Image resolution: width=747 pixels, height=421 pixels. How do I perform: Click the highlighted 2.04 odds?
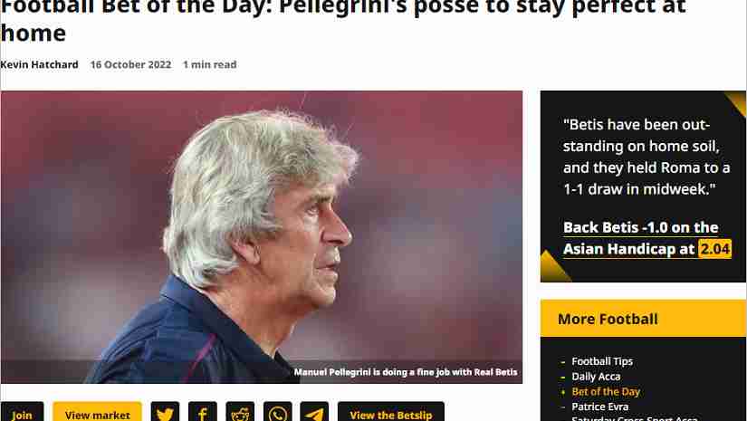pyautogui.click(x=714, y=249)
